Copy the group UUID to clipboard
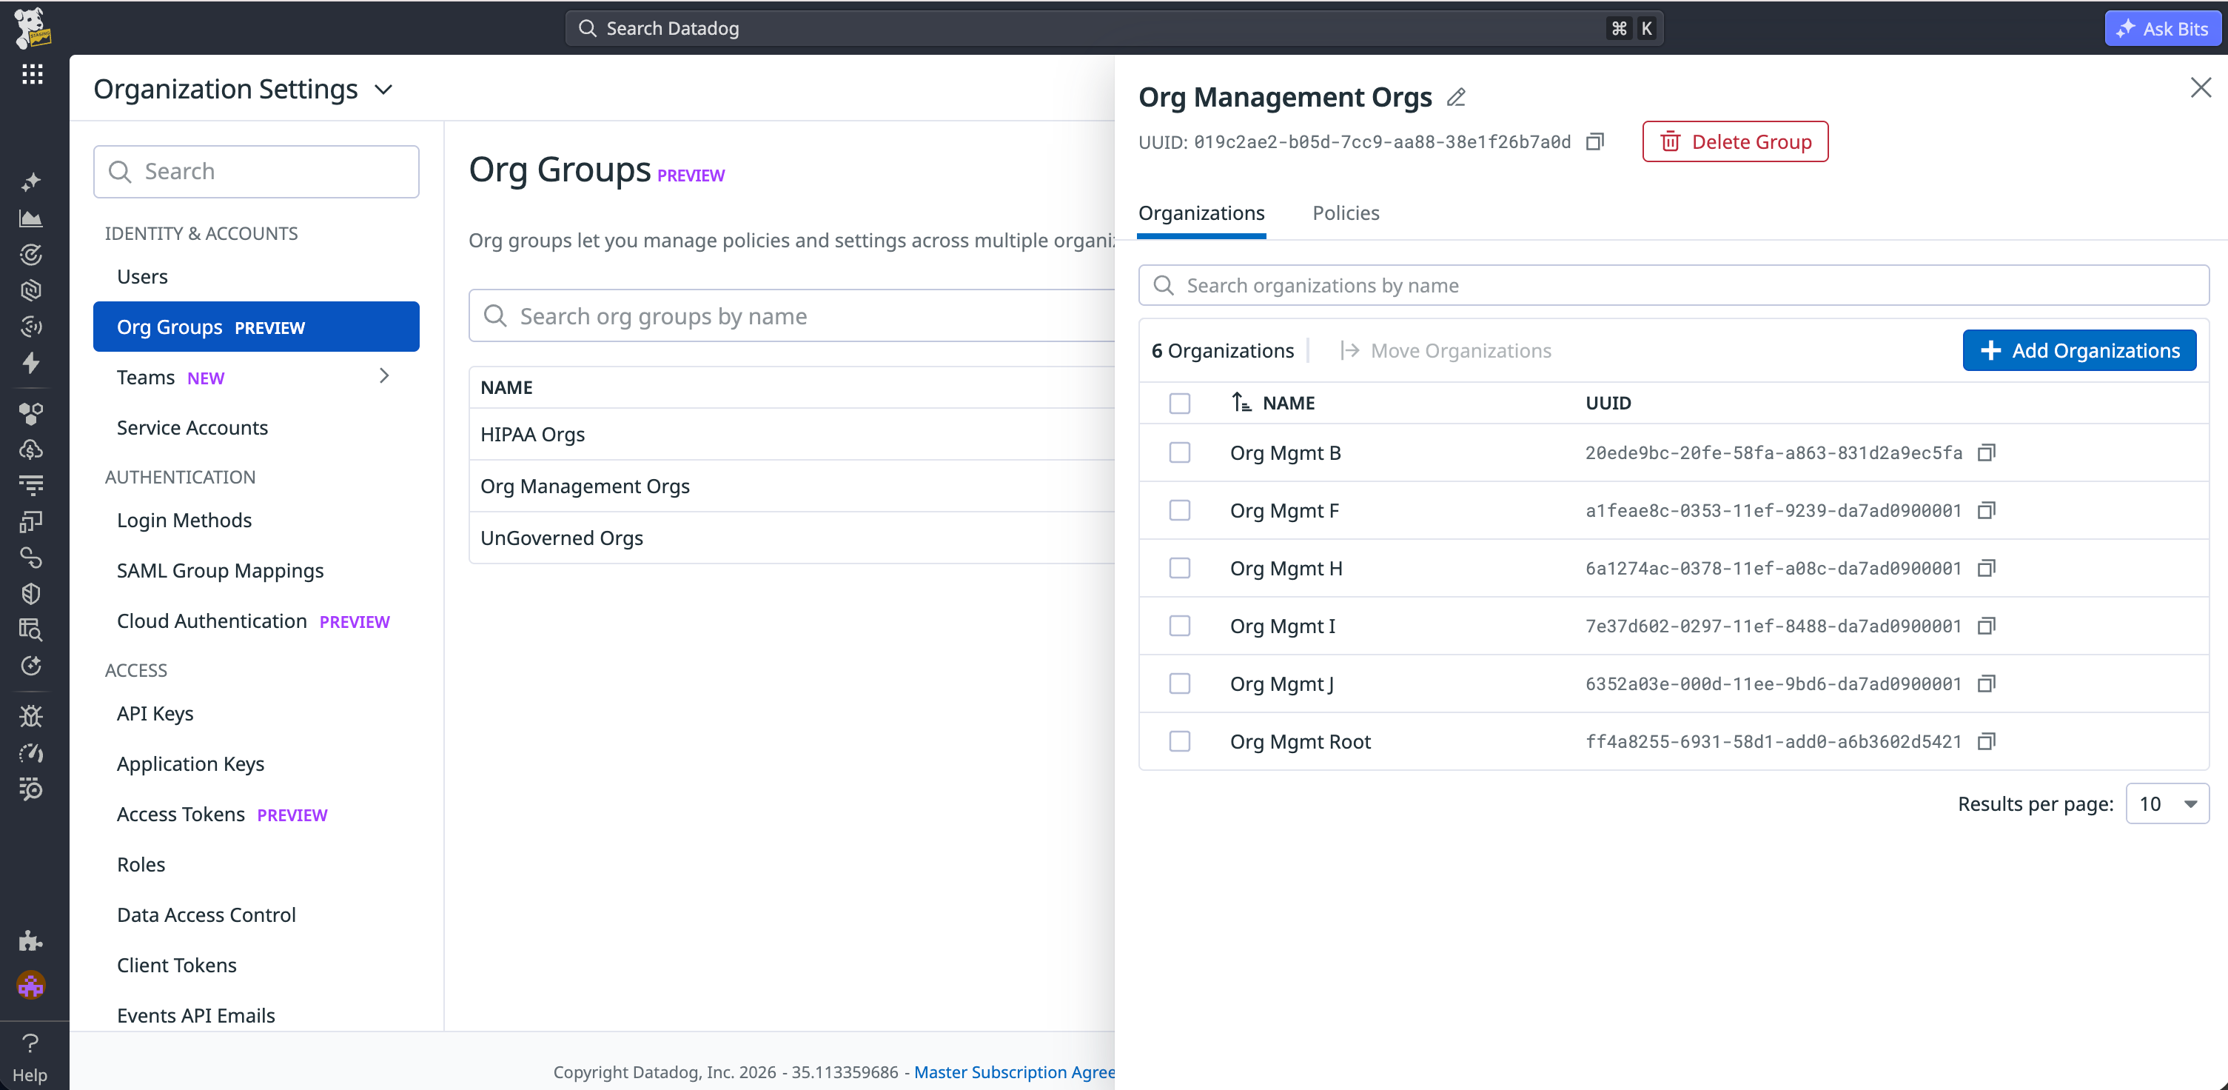This screenshot has width=2228, height=1090. tap(1596, 142)
